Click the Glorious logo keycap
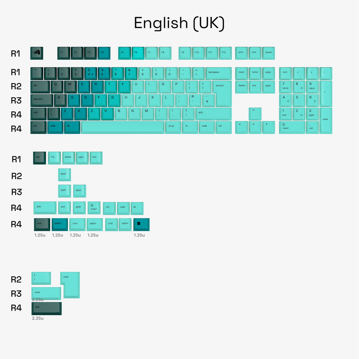This screenshot has width=359, height=359. coord(37,53)
